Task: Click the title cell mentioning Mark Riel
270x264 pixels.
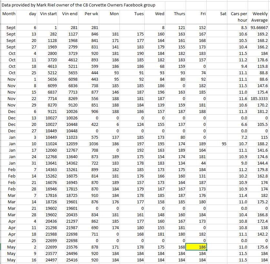Action: [x=78, y=5]
